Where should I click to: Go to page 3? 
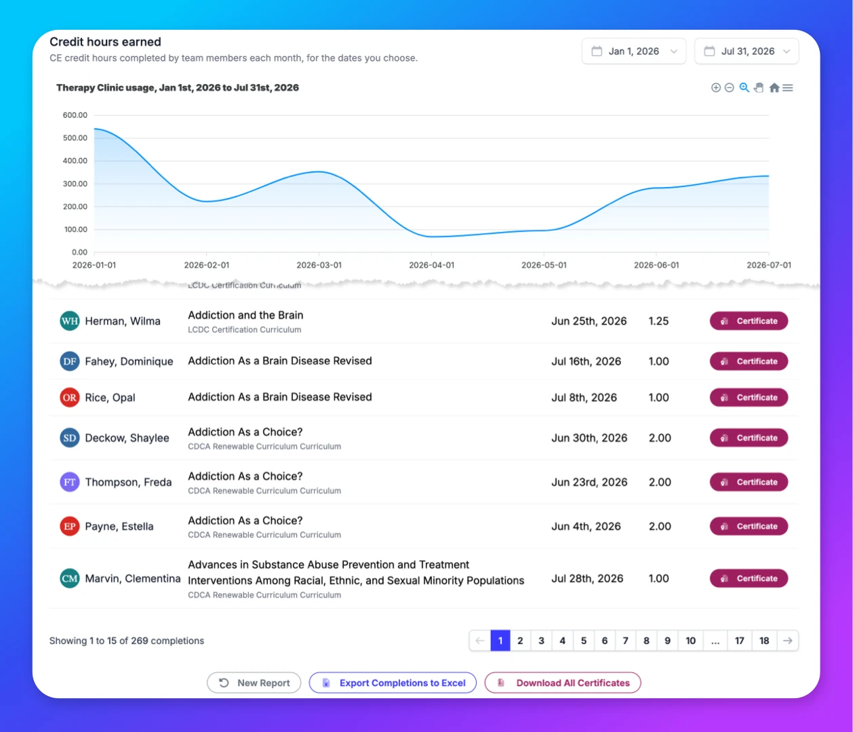(541, 640)
